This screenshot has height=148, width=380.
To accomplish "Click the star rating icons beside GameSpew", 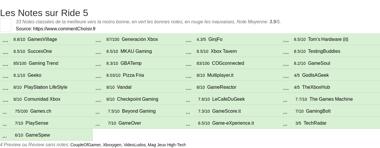I will pyautogui.click(x=5, y=136).
